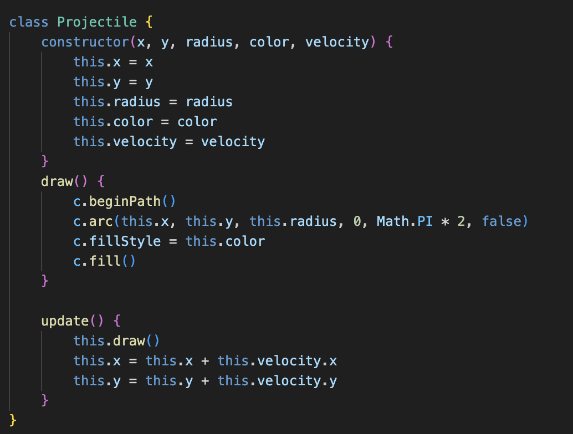573x434 pixels.
Task: Click the class keyword
Action: click(29, 22)
